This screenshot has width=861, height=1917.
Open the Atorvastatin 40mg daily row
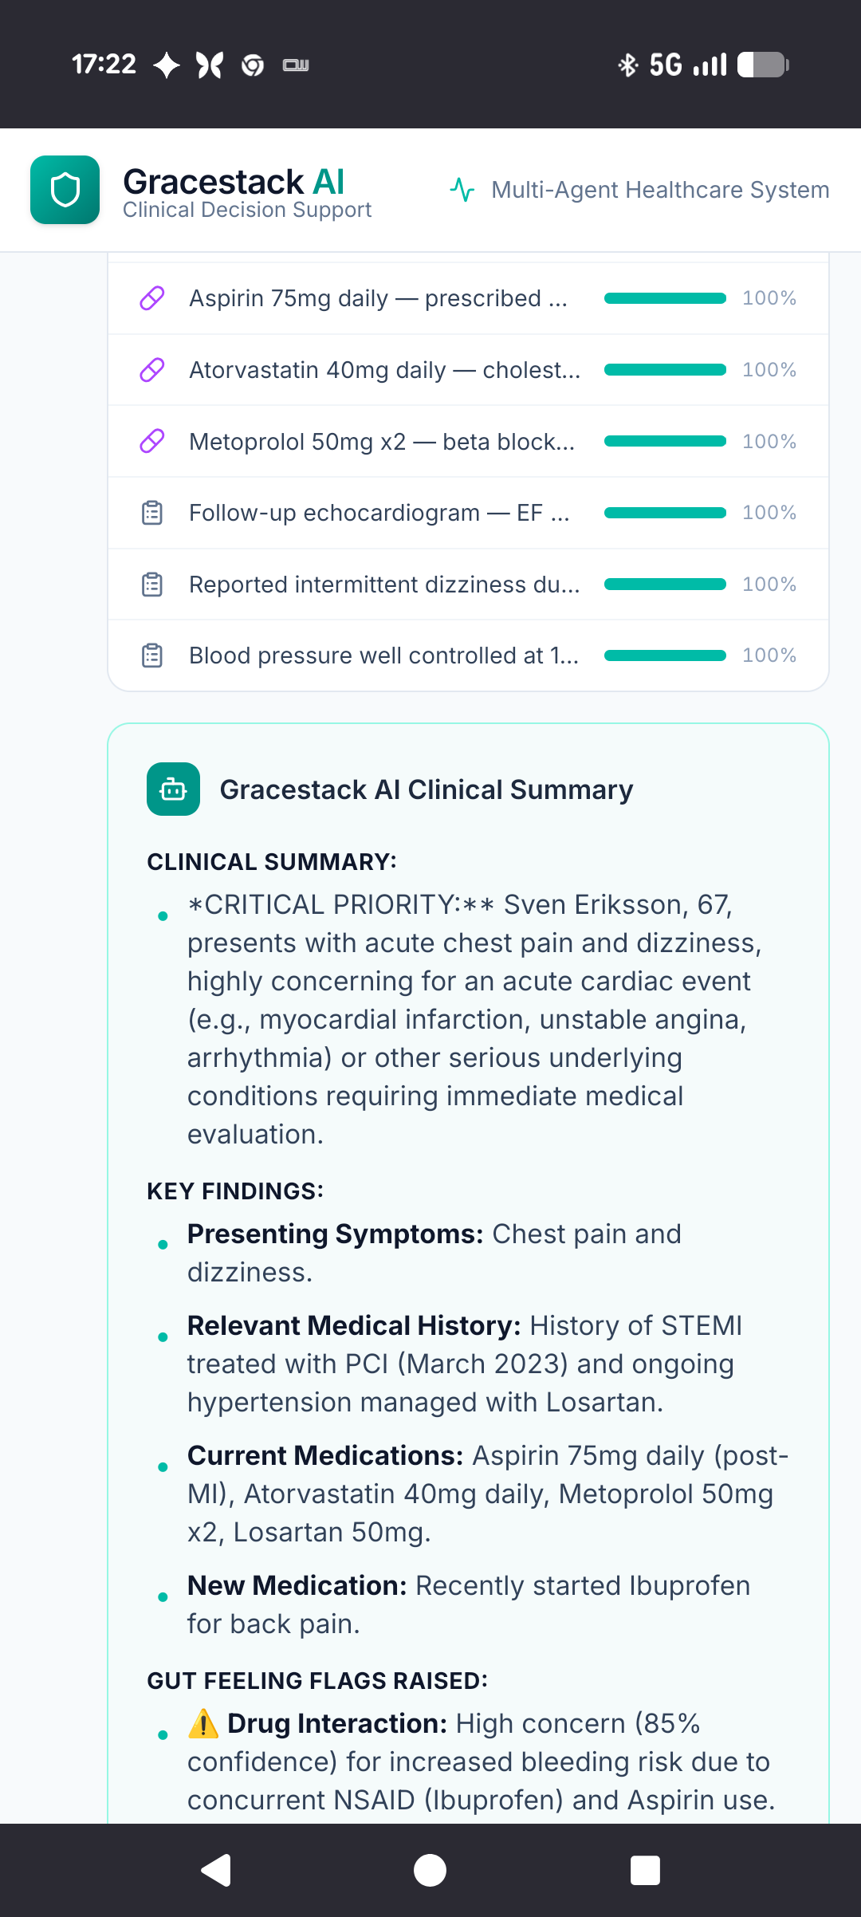384,370
